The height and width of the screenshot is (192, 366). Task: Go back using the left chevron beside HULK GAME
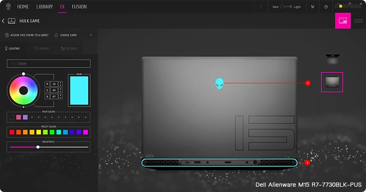click(3, 21)
